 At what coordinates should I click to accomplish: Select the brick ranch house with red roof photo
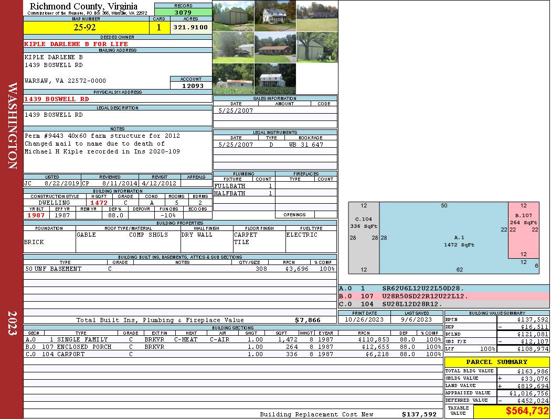click(275, 48)
